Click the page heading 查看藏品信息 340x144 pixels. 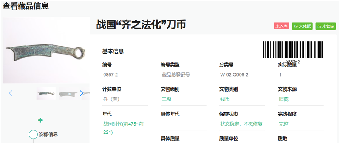pyautogui.click(x=26, y=6)
